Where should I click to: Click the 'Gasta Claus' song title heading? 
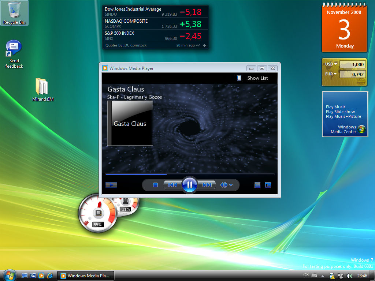(126, 89)
